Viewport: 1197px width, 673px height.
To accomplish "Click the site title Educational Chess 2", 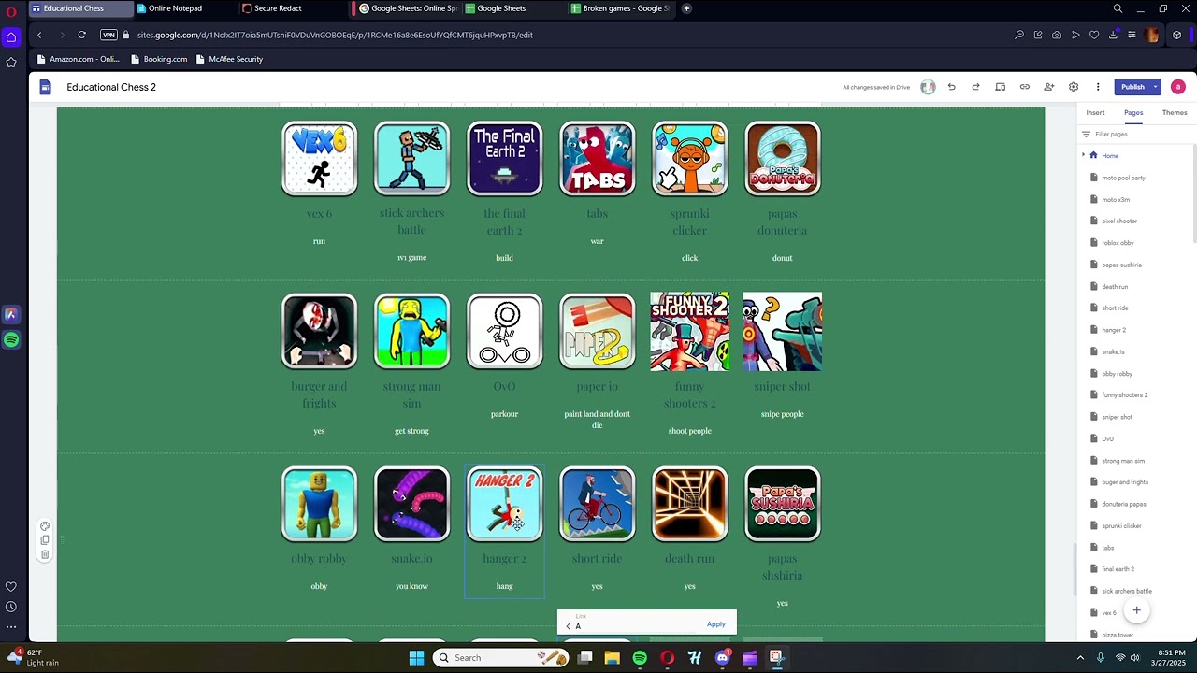I will point(111,87).
